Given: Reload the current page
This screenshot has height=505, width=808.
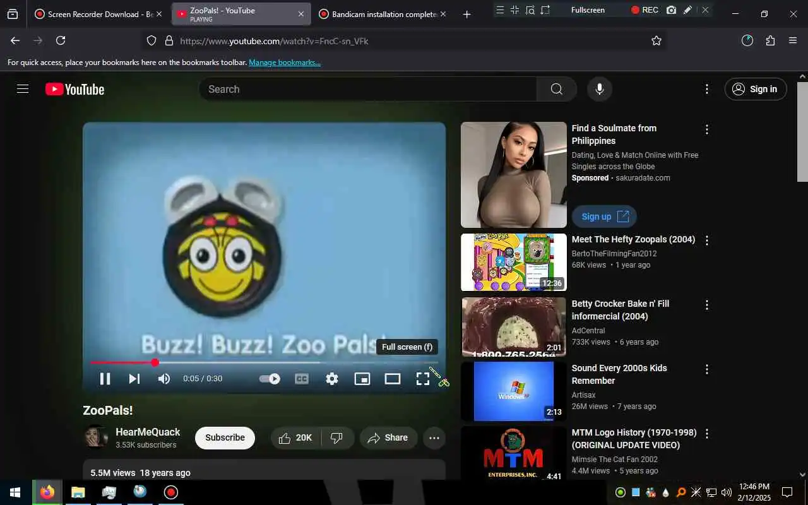Looking at the screenshot, I should click(x=61, y=40).
